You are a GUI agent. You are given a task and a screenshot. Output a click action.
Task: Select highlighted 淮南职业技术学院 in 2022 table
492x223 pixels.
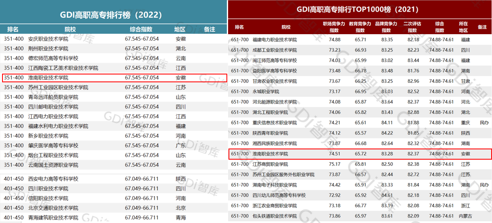coord(48,78)
